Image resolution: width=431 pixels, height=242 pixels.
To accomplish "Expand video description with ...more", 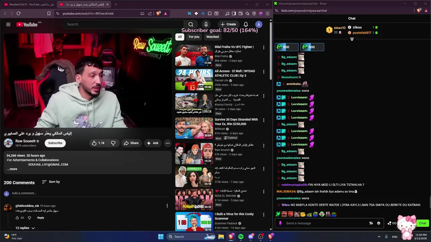I will (12, 169).
